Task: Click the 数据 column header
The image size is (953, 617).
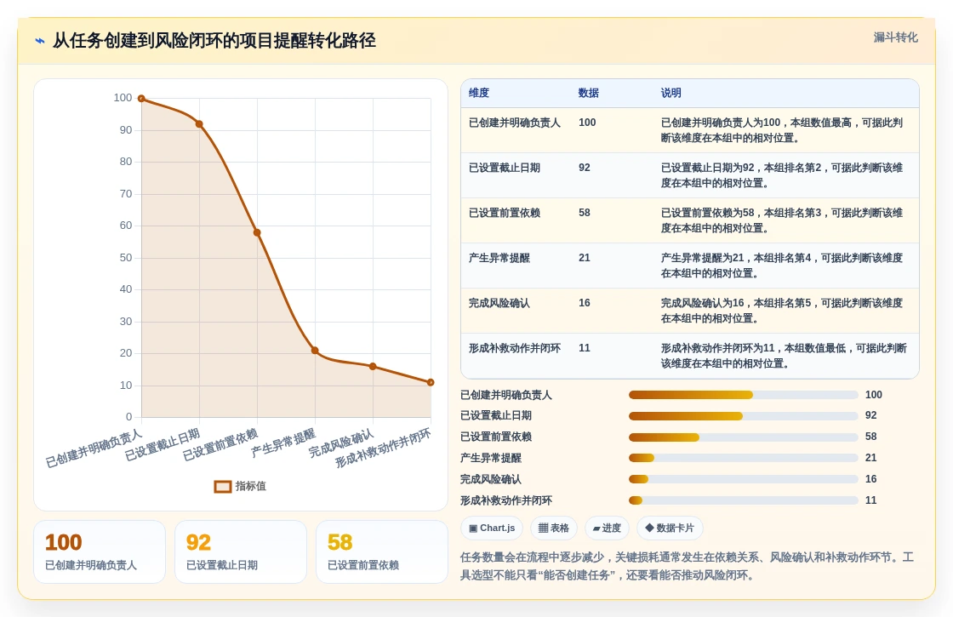Action: [588, 93]
